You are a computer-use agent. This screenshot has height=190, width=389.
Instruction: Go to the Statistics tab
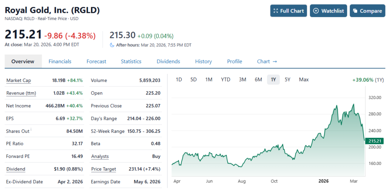click(x=131, y=61)
